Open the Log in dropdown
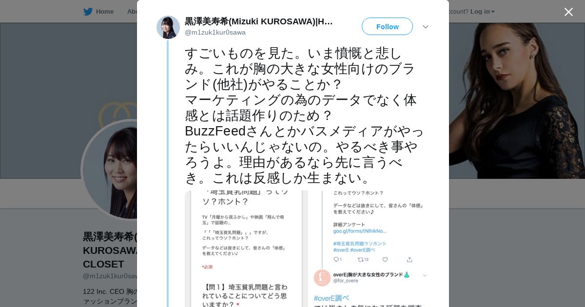585x307 pixels. pos(482,12)
